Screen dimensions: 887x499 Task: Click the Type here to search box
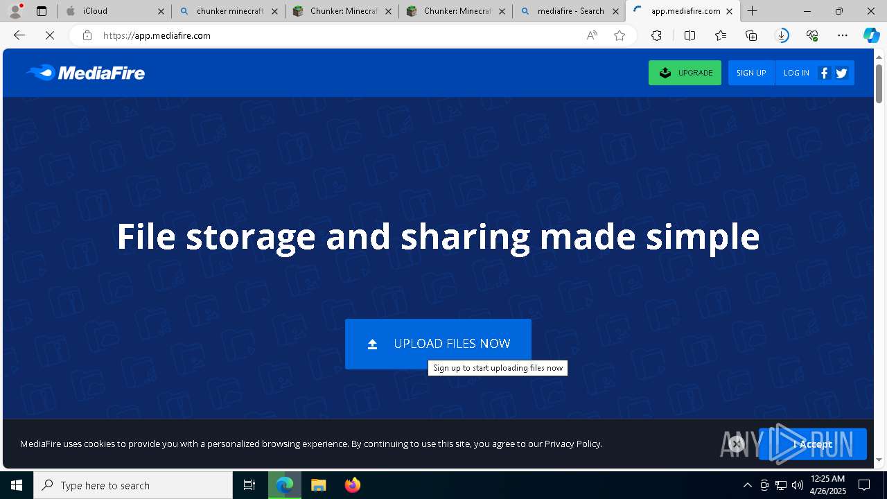point(133,485)
